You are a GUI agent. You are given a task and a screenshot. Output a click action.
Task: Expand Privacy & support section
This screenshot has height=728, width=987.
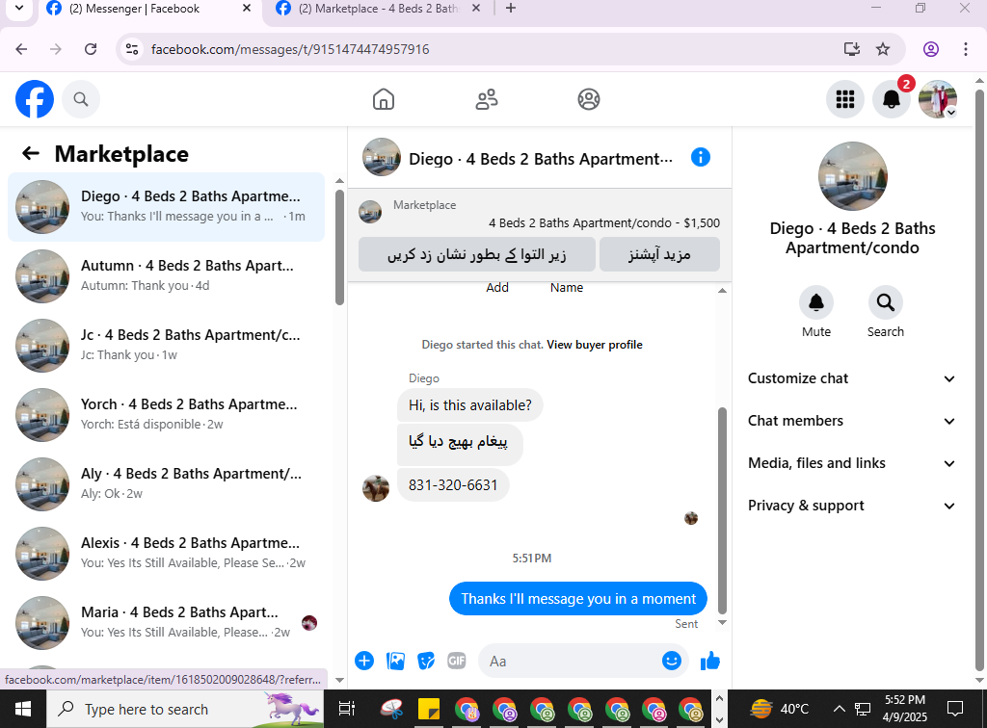click(851, 506)
